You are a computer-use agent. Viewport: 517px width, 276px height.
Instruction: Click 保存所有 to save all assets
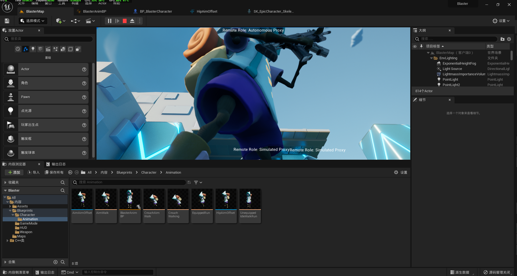(54, 173)
